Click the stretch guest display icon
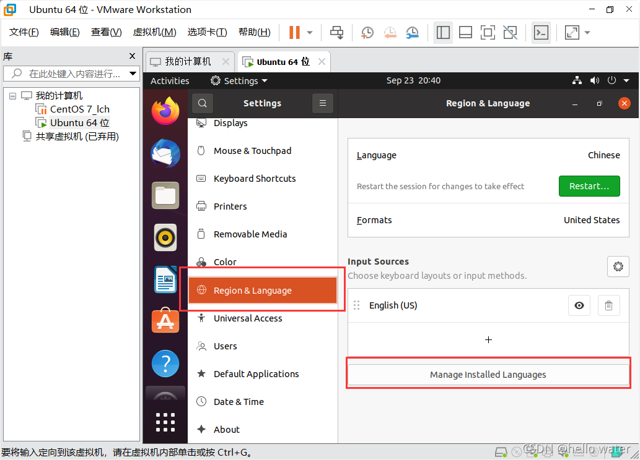Viewport: 640px width, 460px height. [572, 33]
